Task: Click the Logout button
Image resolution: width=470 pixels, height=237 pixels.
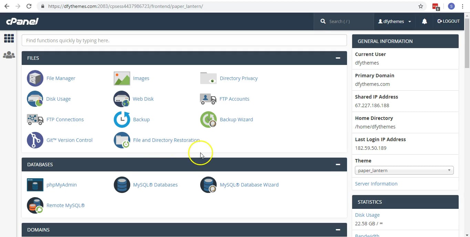Action: tap(449, 21)
